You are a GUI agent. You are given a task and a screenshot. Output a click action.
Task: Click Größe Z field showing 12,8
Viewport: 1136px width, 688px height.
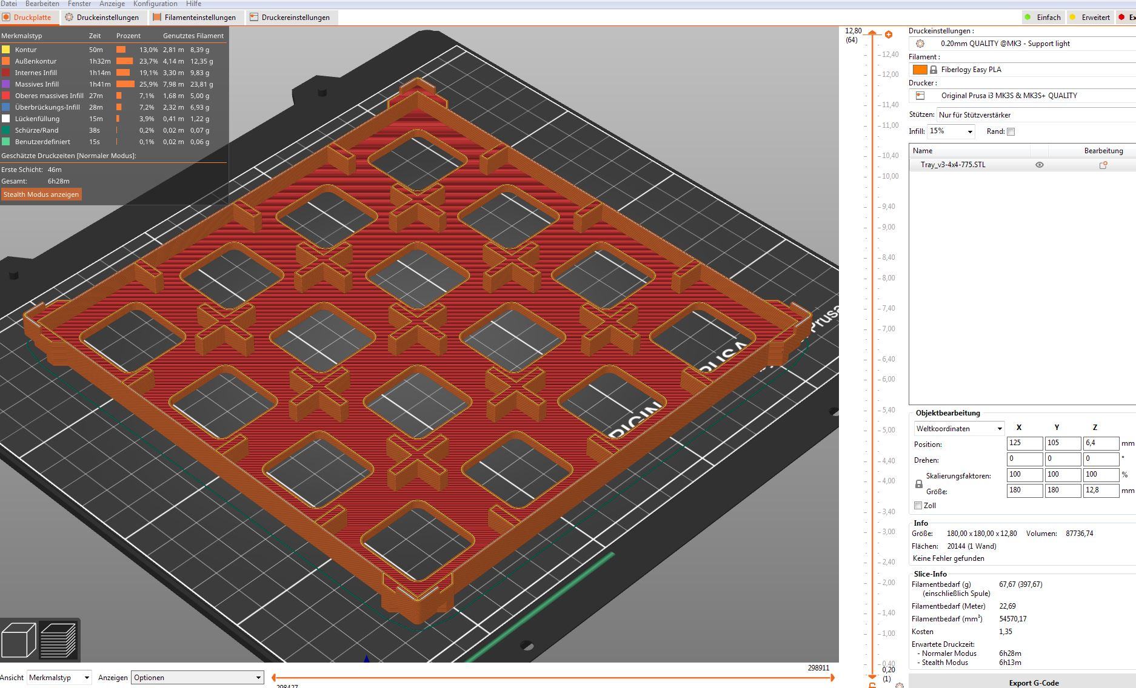pyautogui.click(x=1101, y=491)
